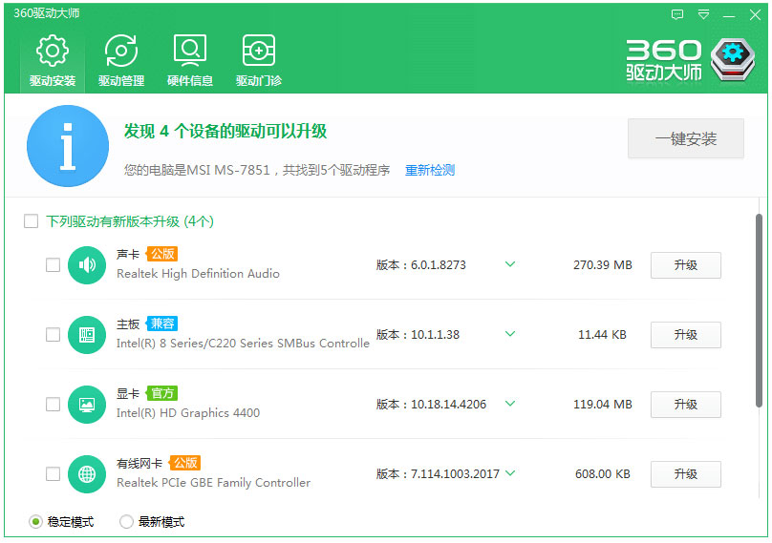
Task: Click 升级 for Intel HD Graphics 4400
Action: click(686, 405)
